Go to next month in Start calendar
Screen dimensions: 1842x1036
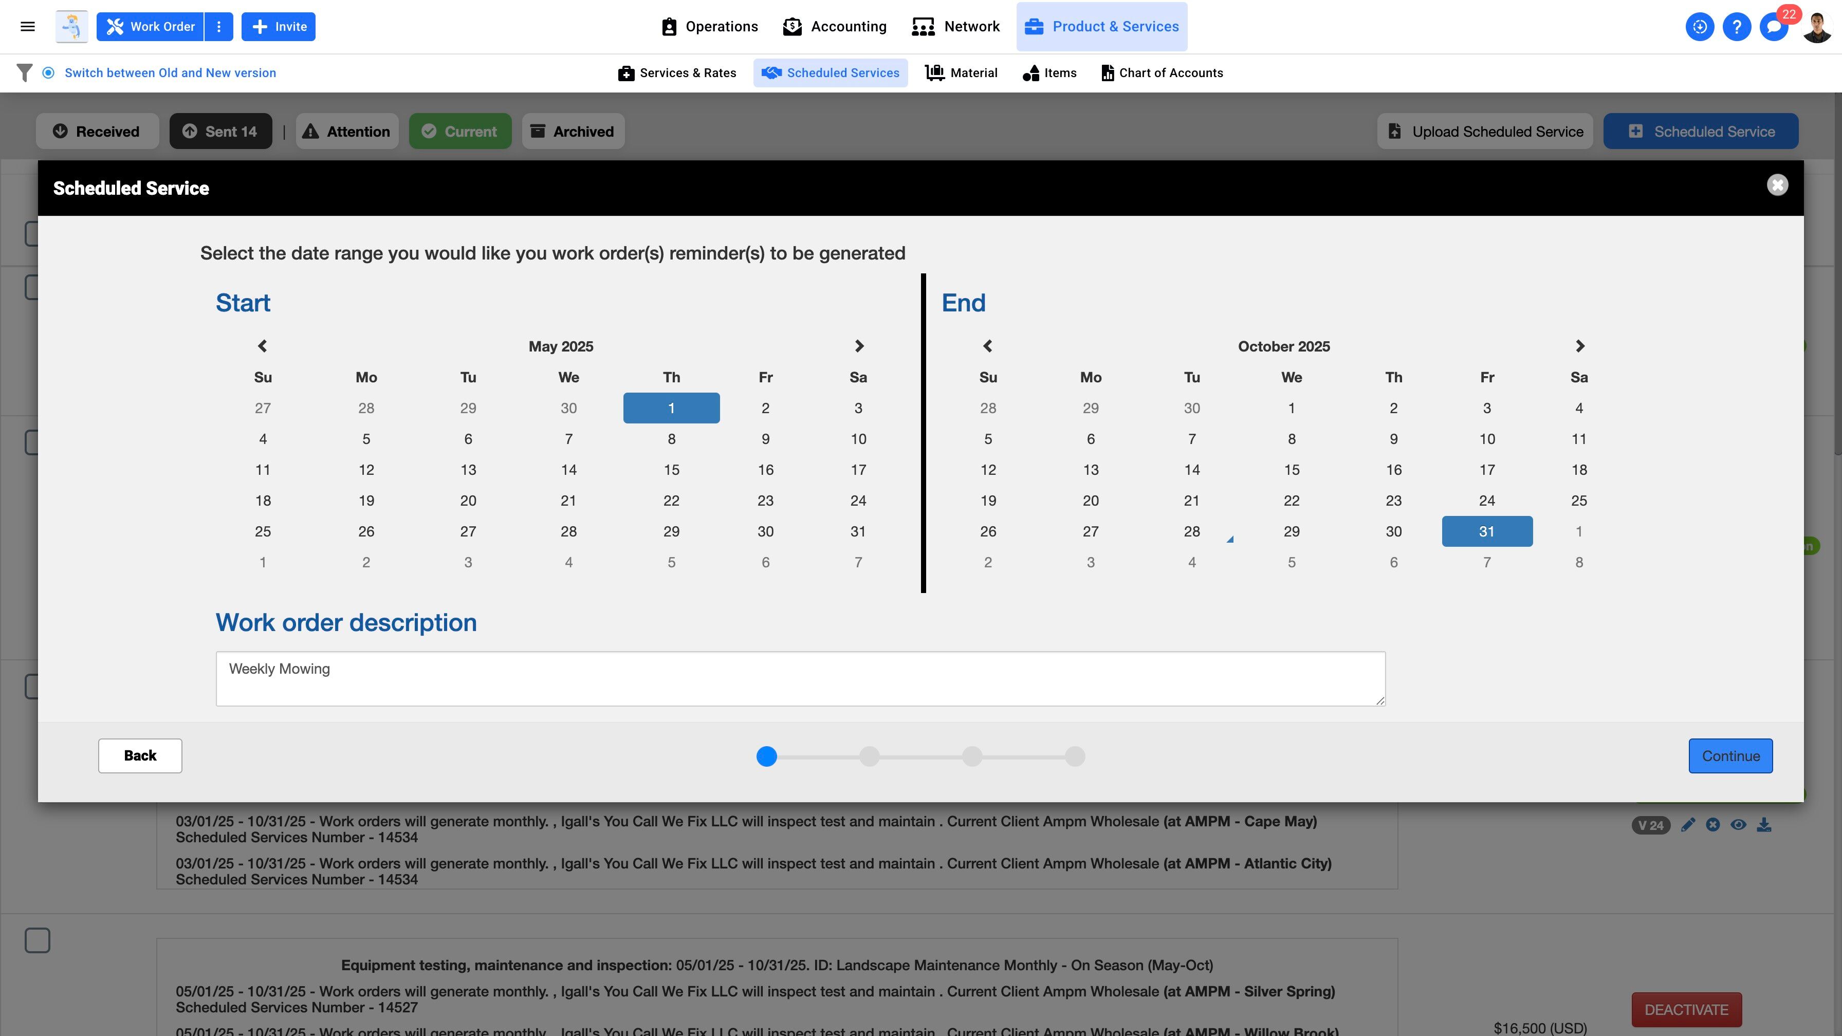859,346
